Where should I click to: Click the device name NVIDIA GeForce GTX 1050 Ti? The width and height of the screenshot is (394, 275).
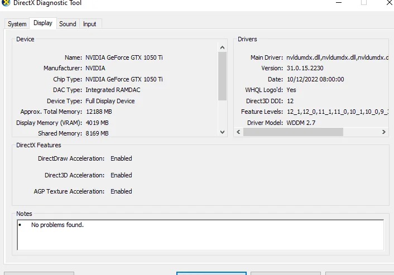[x=124, y=57]
